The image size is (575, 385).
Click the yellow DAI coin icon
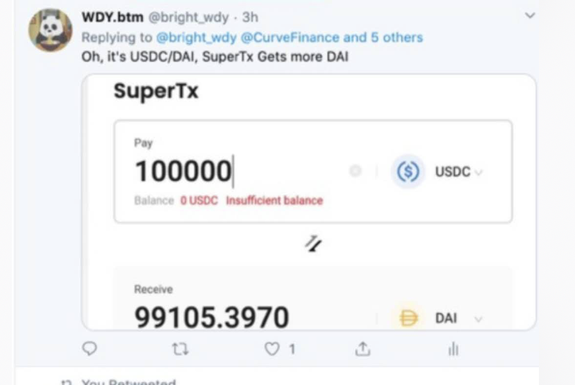coord(410,318)
